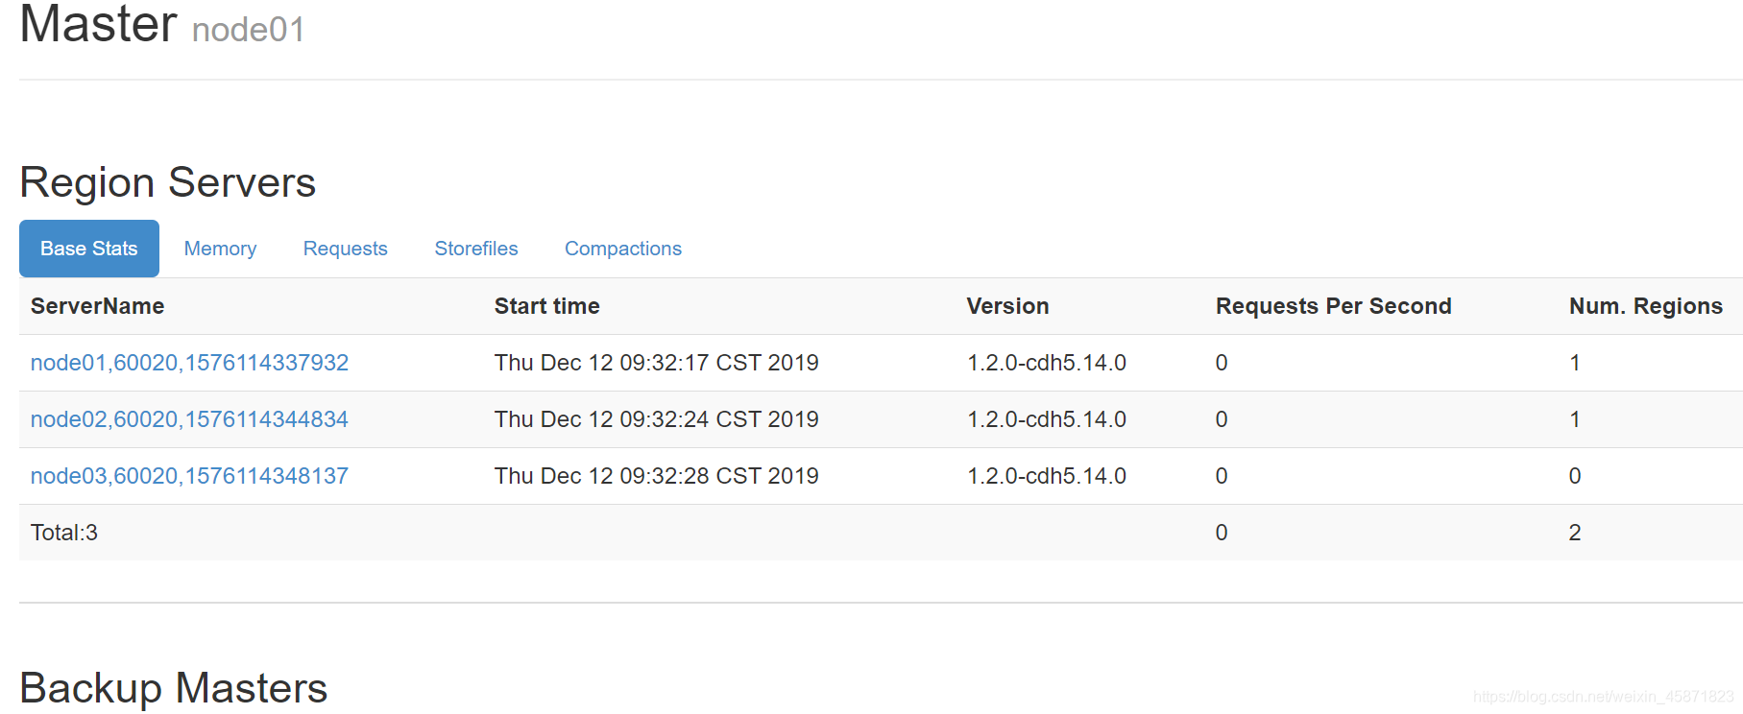The width and height of the screenshot is (1743, 714).
Task: Click the Master node01 page title
Action: tap(162, 24)
